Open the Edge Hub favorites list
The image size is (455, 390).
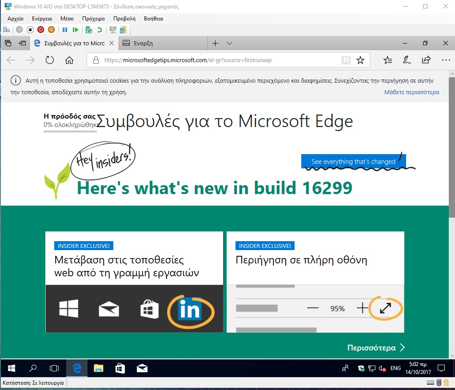387,60
